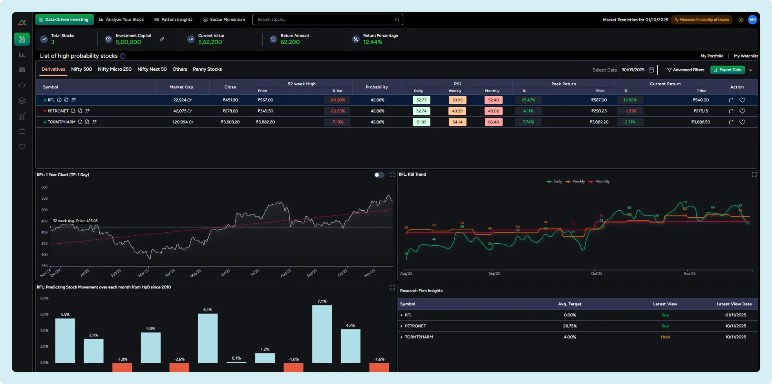Expand TORNTPHARM in Research Firm Insights

coord(401,337)
